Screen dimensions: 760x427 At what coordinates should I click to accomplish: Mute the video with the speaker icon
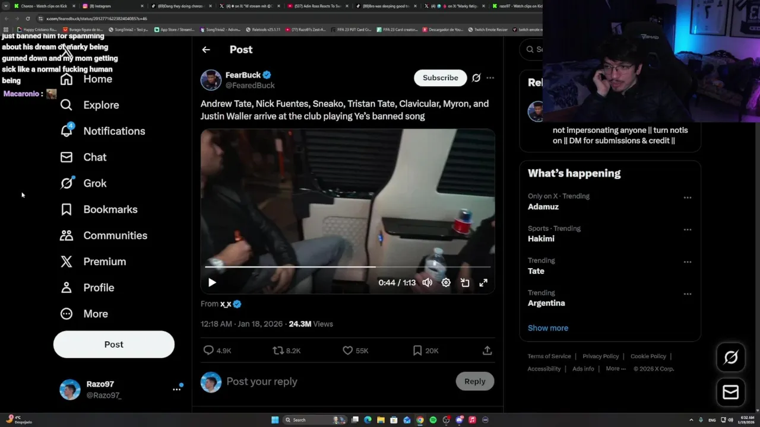427,283
